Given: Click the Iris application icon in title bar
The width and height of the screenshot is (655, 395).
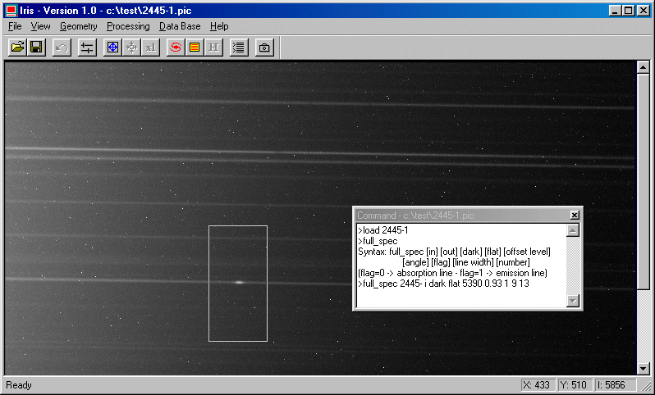Looking at the screenshot, I should (x=11, y=11).
